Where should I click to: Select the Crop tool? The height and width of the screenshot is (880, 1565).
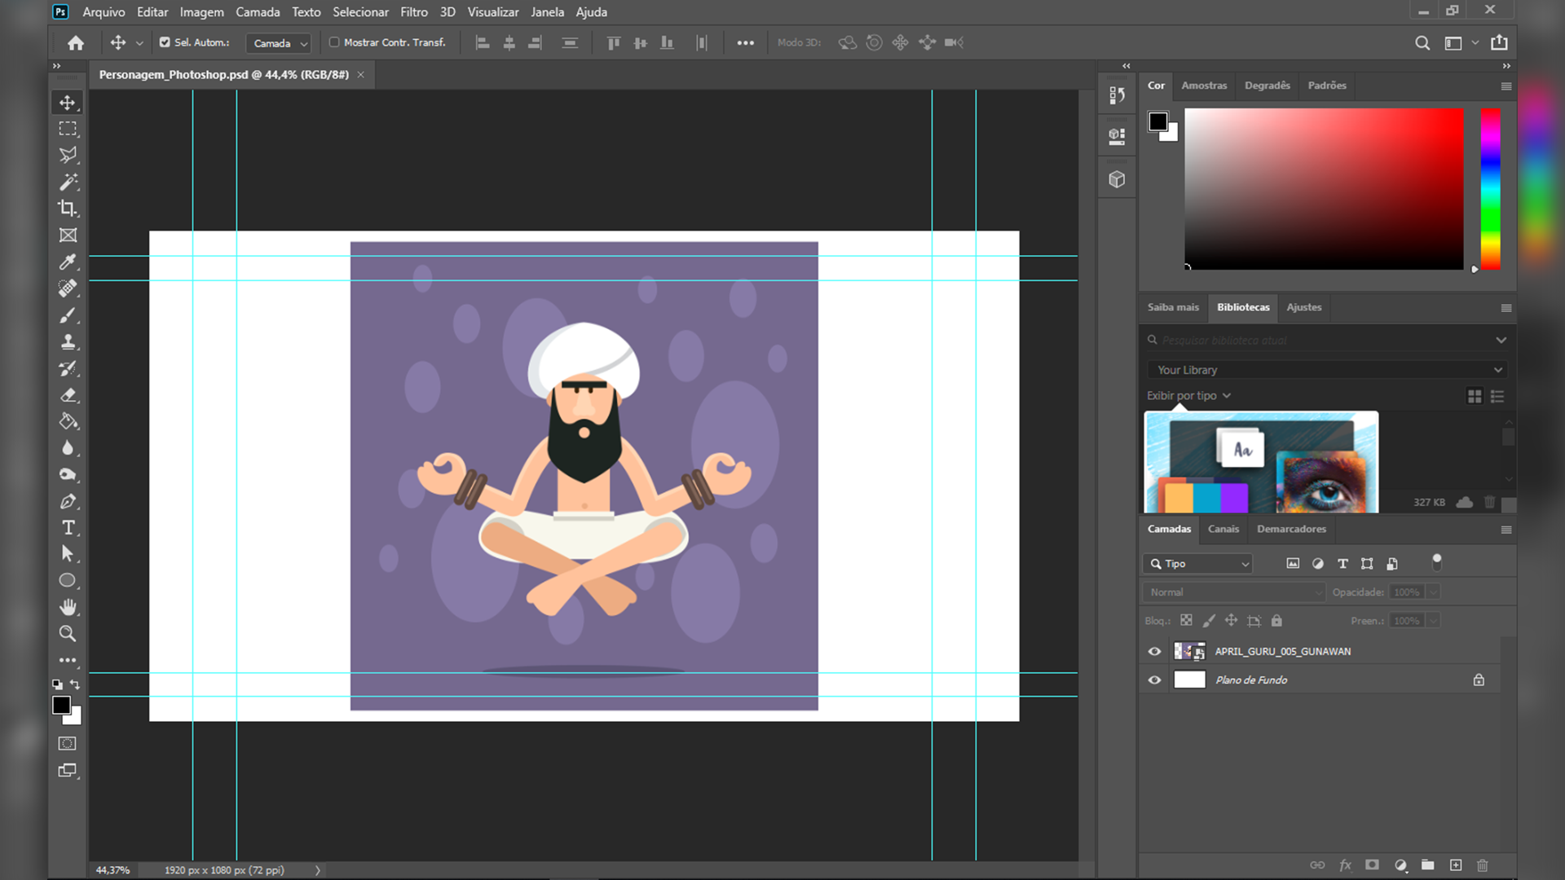click(x=68, y=209)
